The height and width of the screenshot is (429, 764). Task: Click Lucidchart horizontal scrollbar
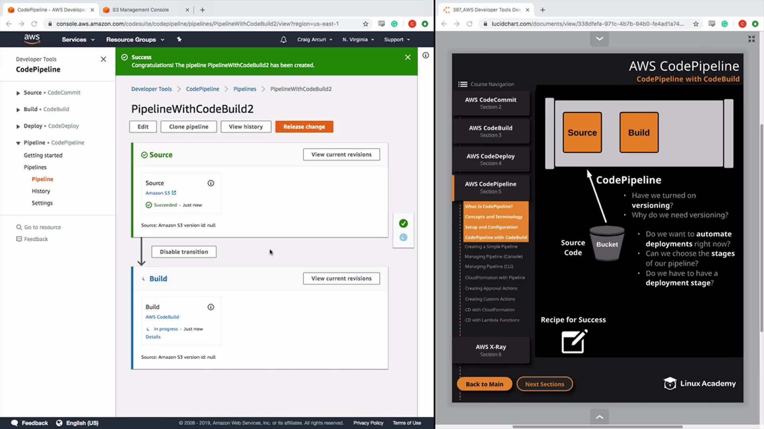pos(597,427)
